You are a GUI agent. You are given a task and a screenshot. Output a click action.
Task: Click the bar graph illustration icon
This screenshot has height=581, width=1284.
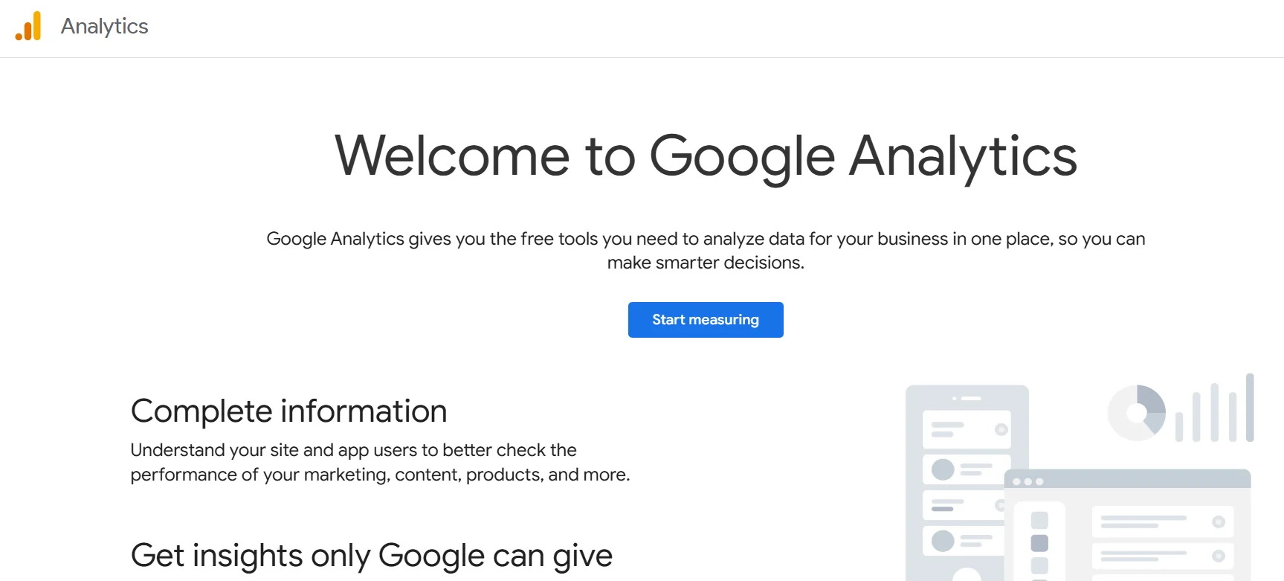(x=1213, y=408)
